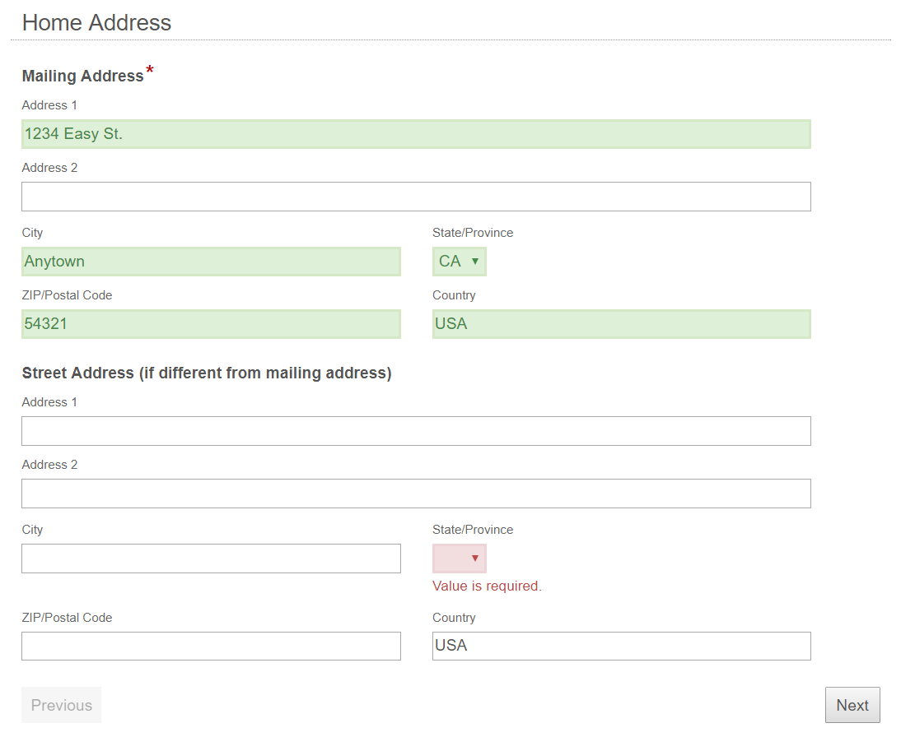Click the Street Address Country field
The image size is (901, 737).
(621, 646)
